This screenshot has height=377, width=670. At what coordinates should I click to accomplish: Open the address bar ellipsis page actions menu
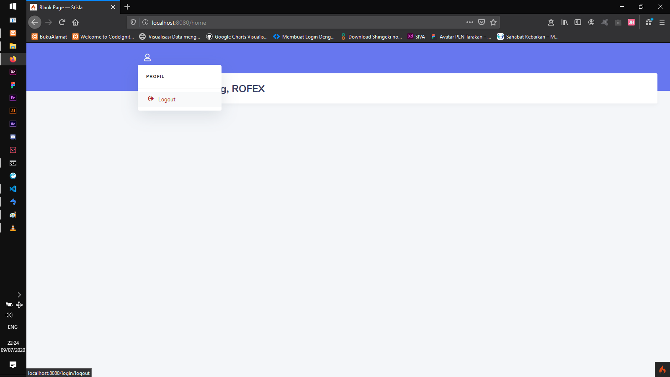(470, 22)
